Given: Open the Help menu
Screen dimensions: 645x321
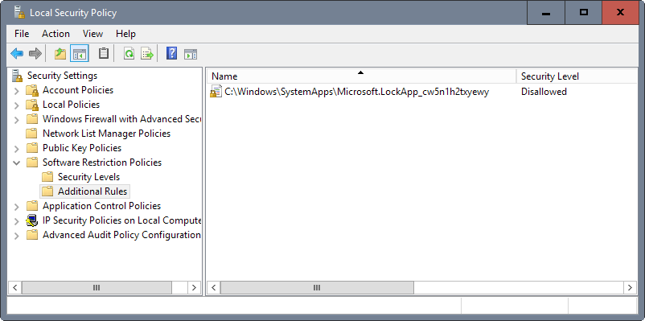Looking at the screenshot, I should 125,34.
